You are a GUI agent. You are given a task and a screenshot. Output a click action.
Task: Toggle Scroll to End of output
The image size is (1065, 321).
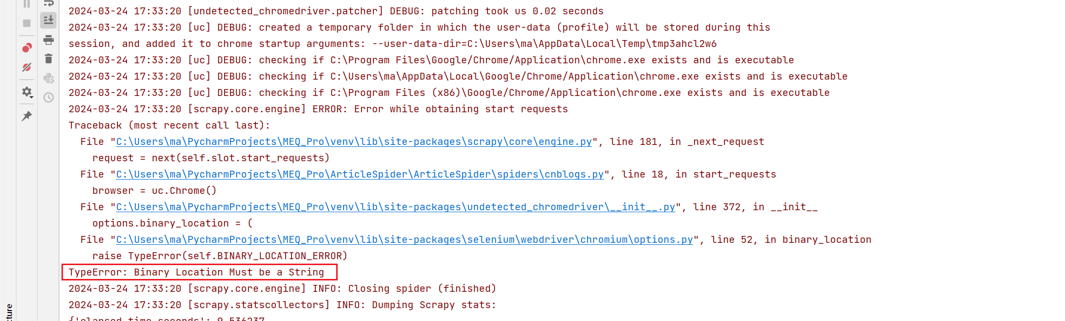(x=49, y=20)
